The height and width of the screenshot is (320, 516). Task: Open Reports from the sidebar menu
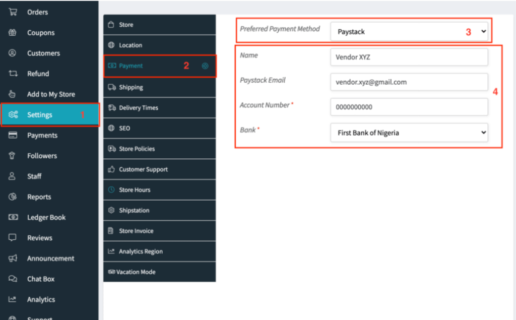39,197
